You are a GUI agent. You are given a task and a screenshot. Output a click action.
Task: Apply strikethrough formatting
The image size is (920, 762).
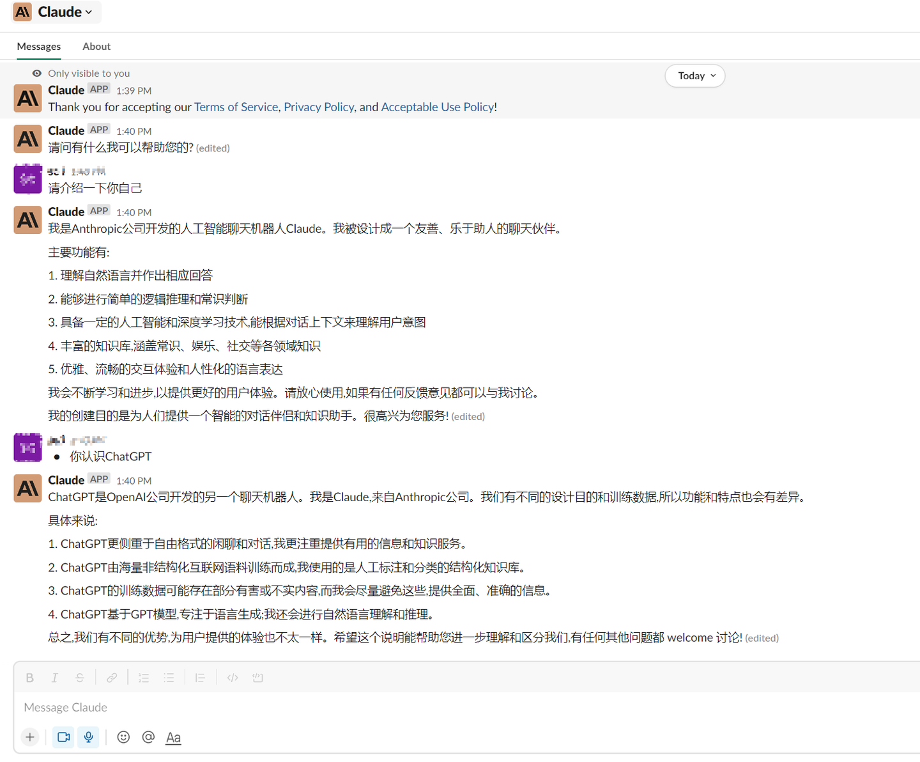click(80, 677)
